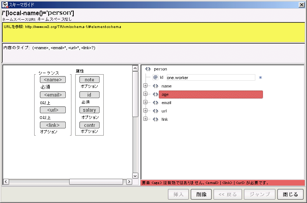Screen dimensions: 307x203
Task: Click the person element icon
Action: coord(148,69)
